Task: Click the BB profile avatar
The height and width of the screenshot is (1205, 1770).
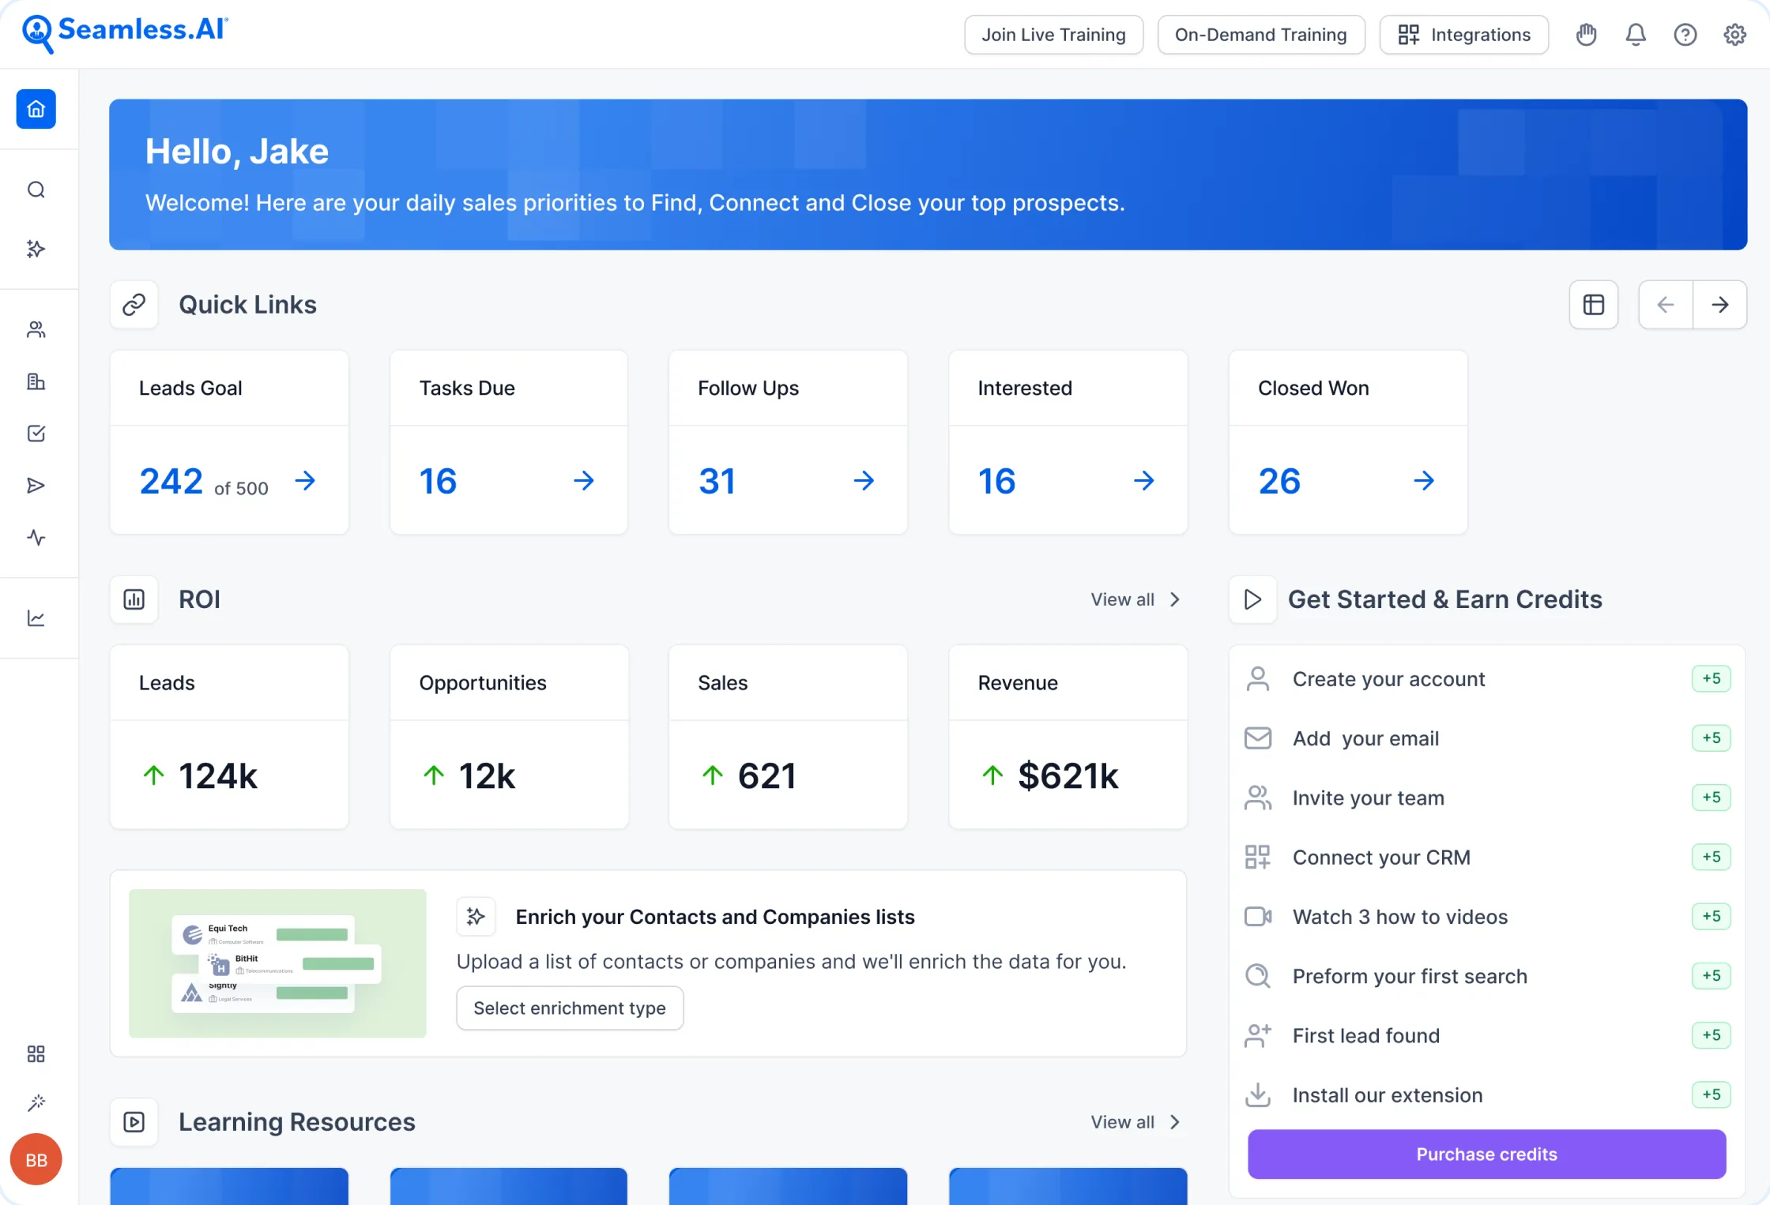Action: pos(36,1159)
